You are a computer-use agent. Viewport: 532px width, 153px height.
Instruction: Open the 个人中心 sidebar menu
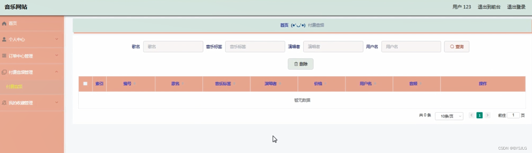(32, 39)
